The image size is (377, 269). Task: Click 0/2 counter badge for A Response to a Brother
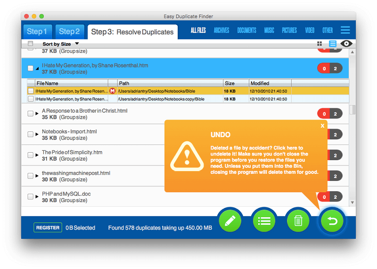click(329, 114)
